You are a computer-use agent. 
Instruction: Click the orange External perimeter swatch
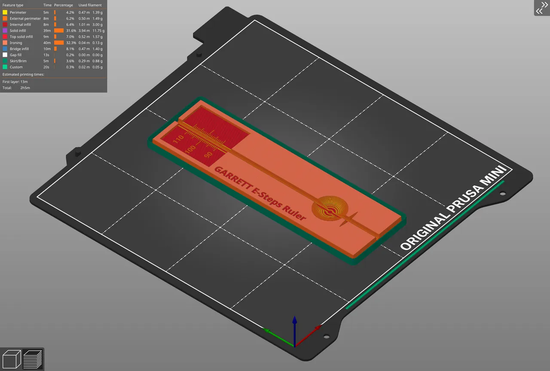coord(5,18)
